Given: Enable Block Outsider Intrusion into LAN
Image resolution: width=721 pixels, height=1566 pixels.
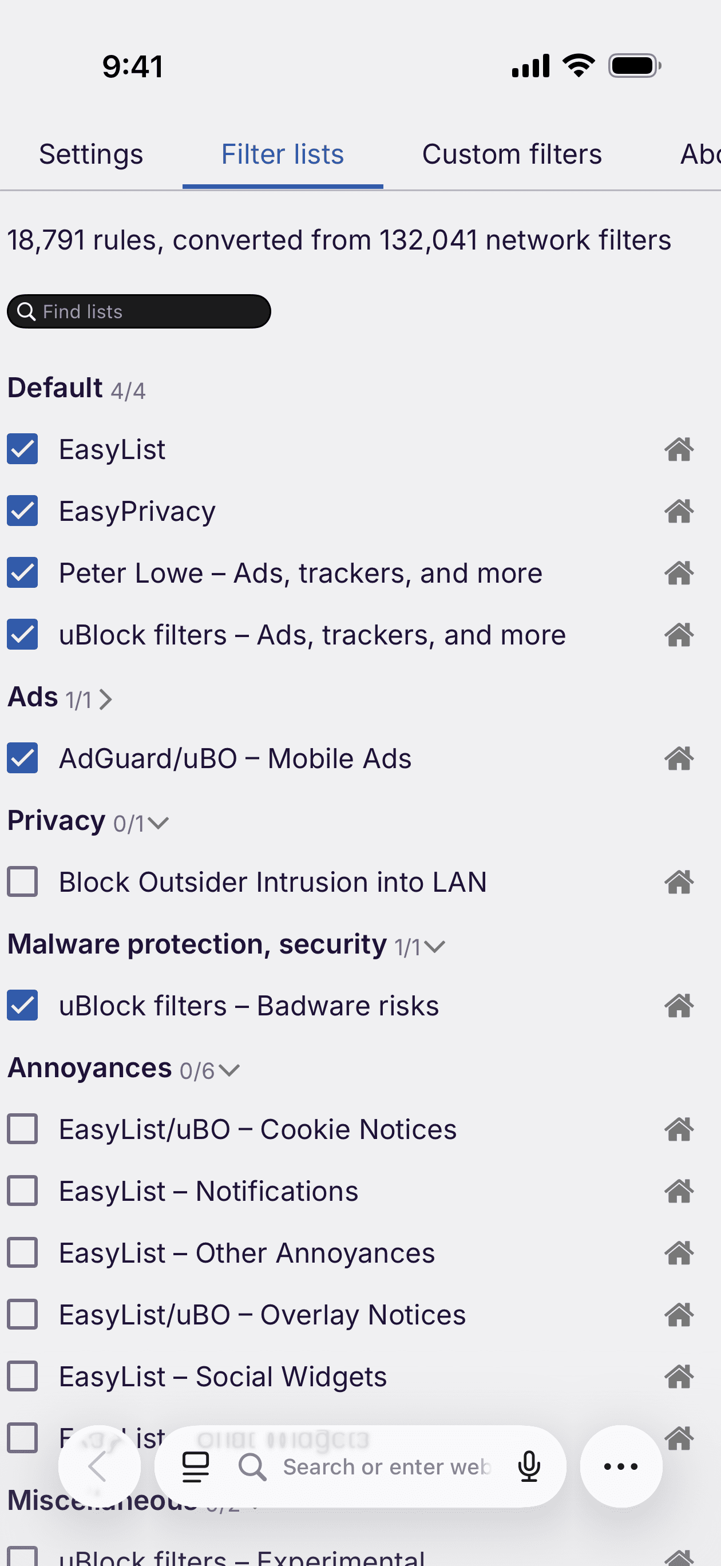Looking at the screenshot, I should tap(22, 882).
